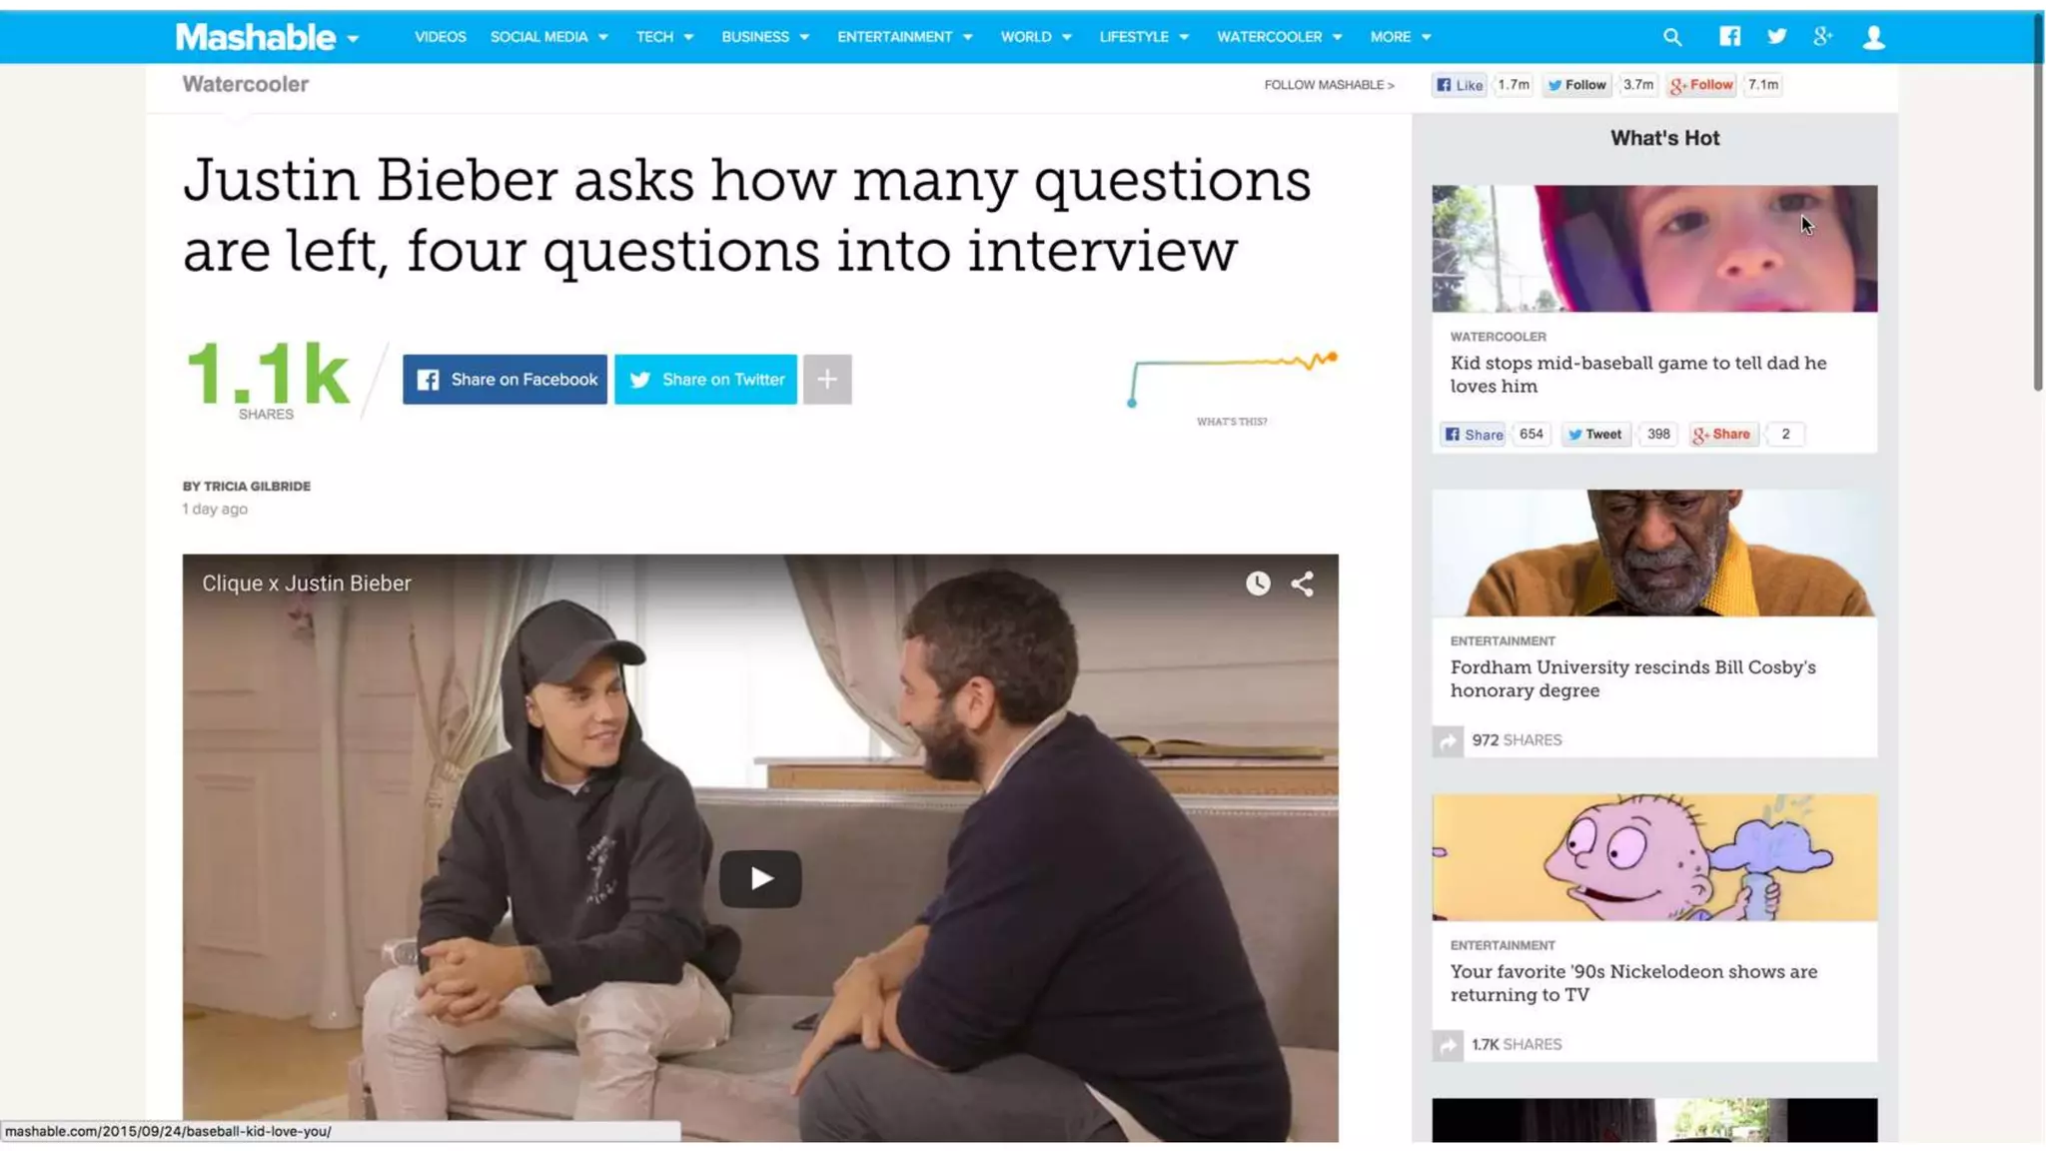Click the Facebook icon in the top navigation
This screenshot has height=1151, width=2046.
[1729, 36]
